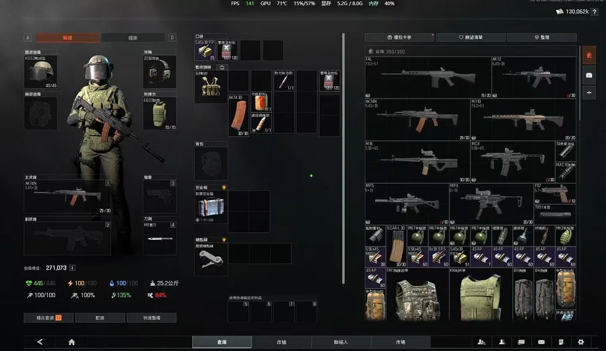Open the item case icon below stash icon
The image size is (606, 351).
coord(589,75)
